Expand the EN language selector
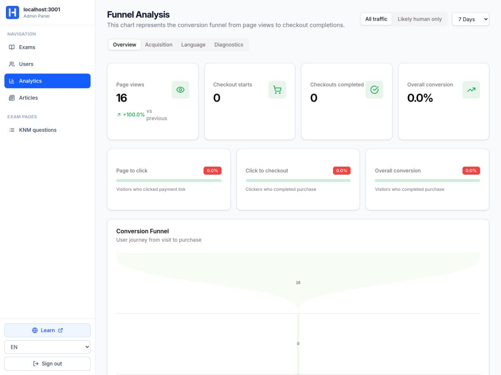Viewport: 501px width, 375px height. [47, 347]
